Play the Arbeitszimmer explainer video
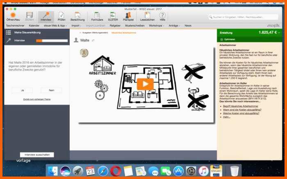Image resolution: width=287 pixels, height=179 pixels. coord(145,84)
